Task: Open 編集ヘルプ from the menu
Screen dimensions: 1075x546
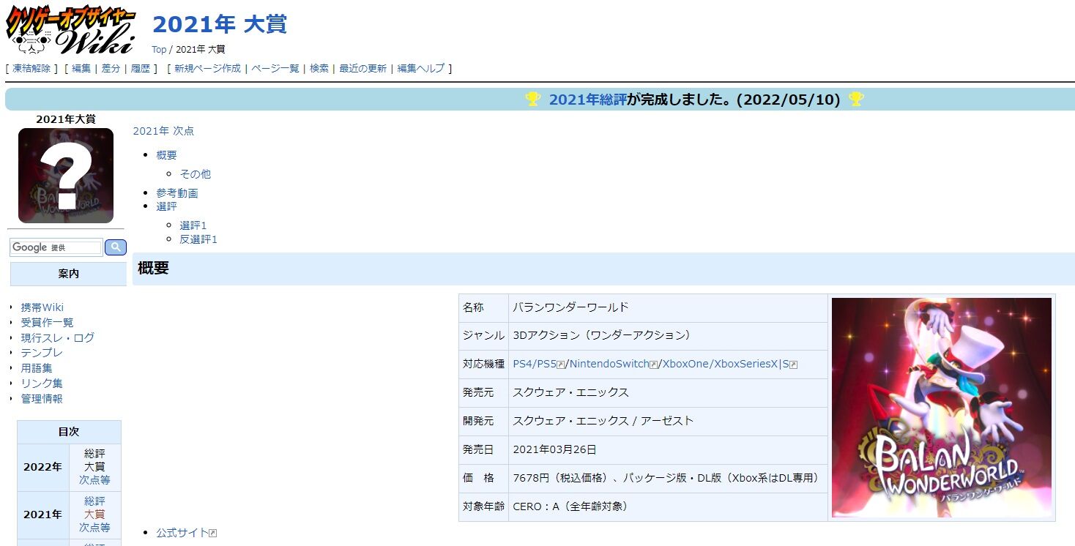Action: (x=421, y=69)
